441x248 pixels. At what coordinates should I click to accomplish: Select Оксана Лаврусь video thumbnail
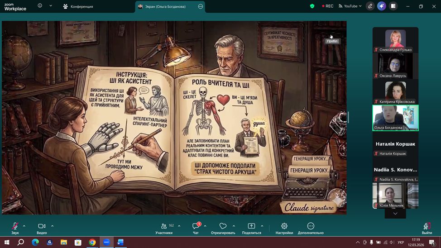395,66
